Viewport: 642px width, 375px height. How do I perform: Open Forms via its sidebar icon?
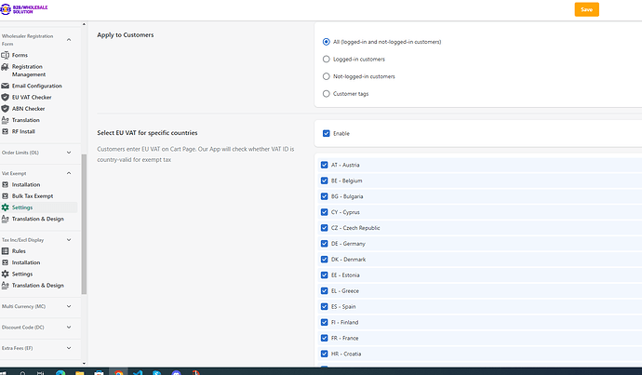click(x=5, y=55)
